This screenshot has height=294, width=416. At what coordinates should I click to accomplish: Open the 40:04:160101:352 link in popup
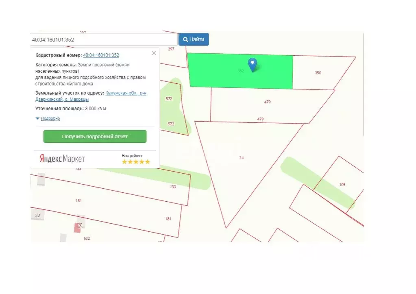tap(101, 55)
